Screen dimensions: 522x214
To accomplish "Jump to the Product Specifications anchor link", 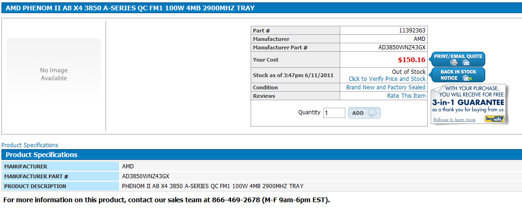I will [30, 145].
